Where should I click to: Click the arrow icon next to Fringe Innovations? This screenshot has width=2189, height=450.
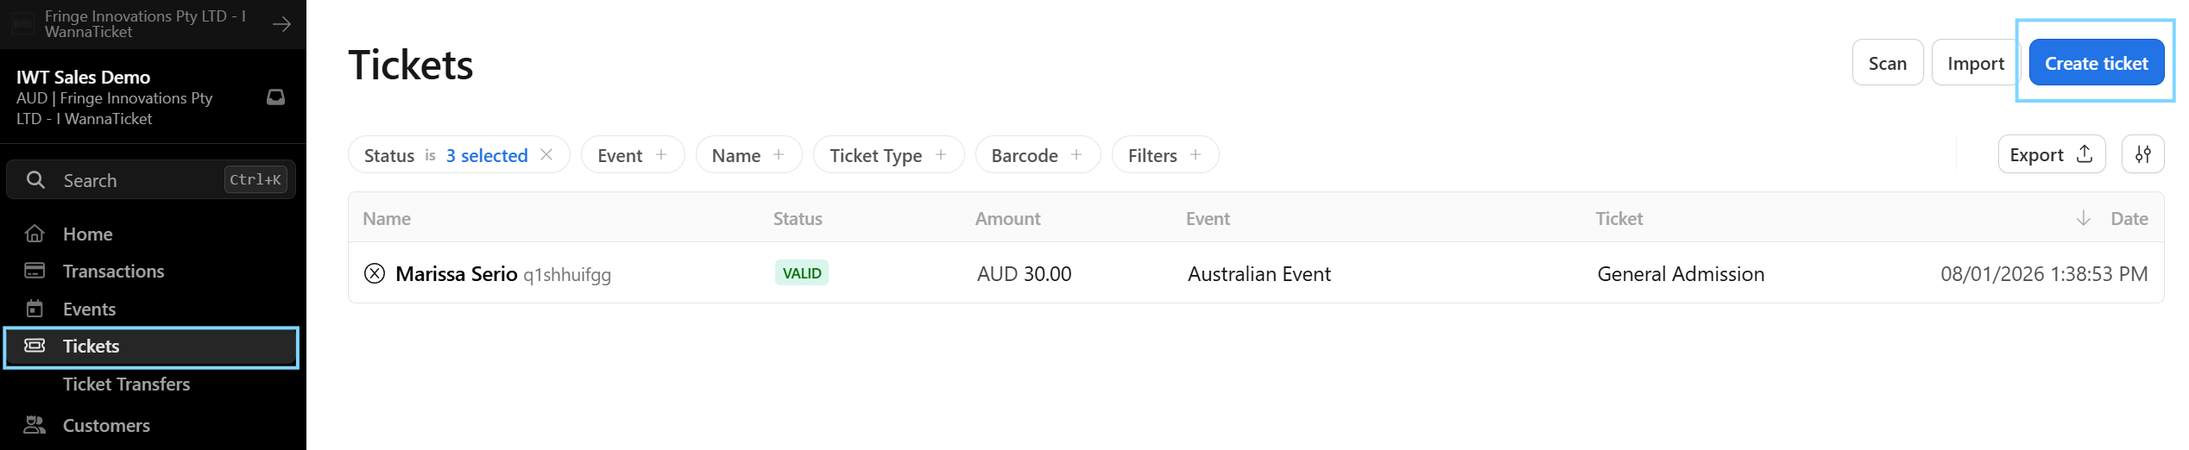click(x=281, y=24)
